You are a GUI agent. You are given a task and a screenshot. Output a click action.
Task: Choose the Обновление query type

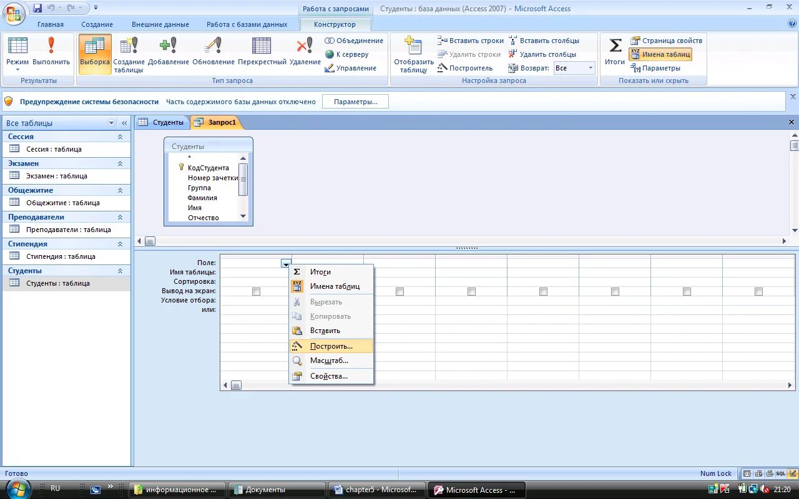pyautogui.click(x=213, y=51)
